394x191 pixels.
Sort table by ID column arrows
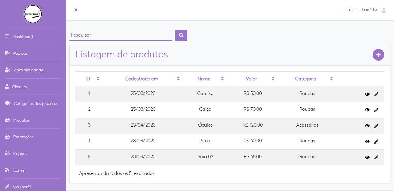pos(98,79)
